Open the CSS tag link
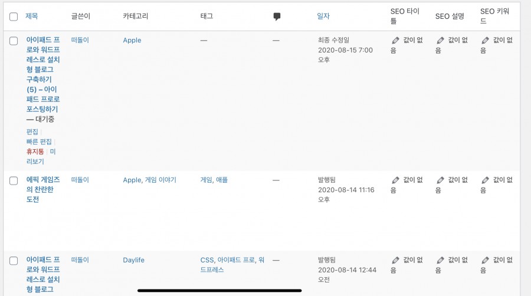531x296 pixels. (x=207, y=260)
